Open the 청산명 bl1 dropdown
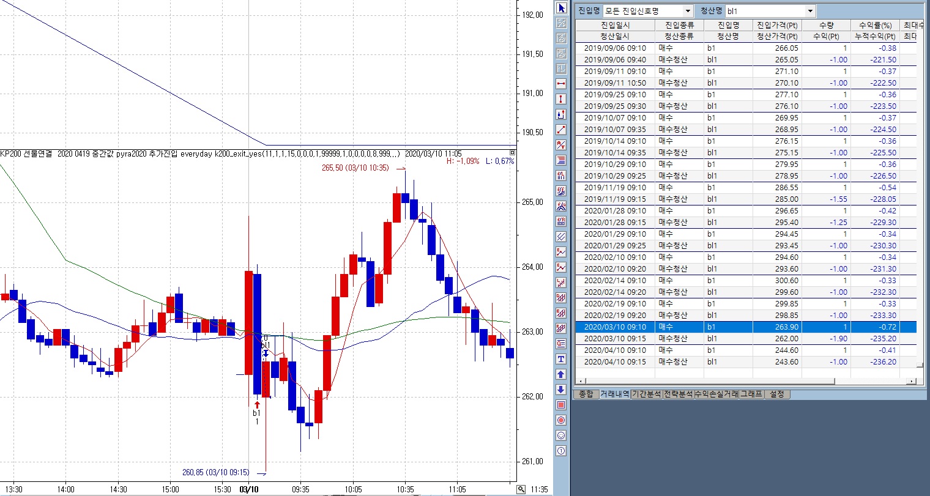930x496 pixels. 811,11
